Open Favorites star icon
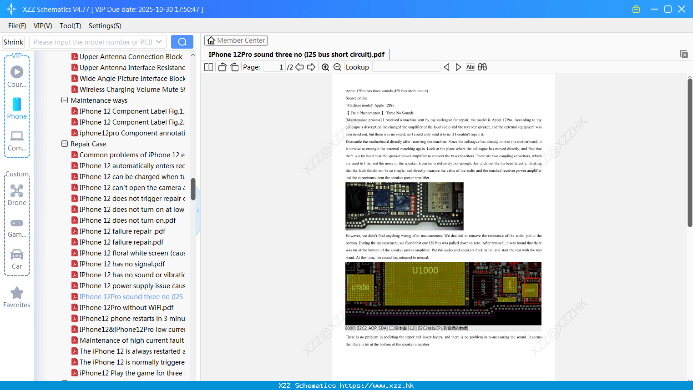 click(x=17, y=297)
